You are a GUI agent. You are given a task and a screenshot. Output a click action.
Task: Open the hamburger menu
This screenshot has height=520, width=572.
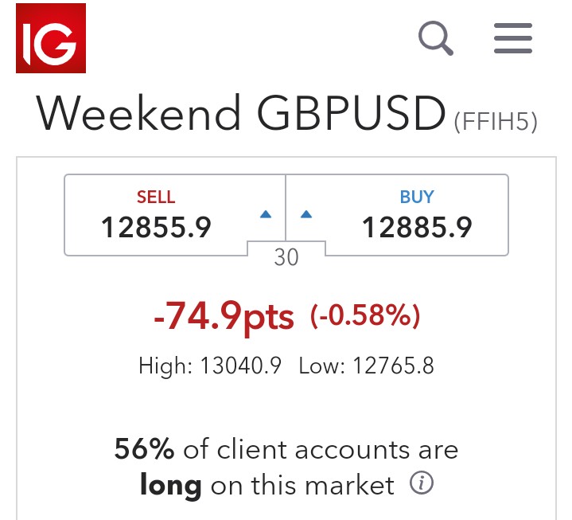[x=513, y=38]
